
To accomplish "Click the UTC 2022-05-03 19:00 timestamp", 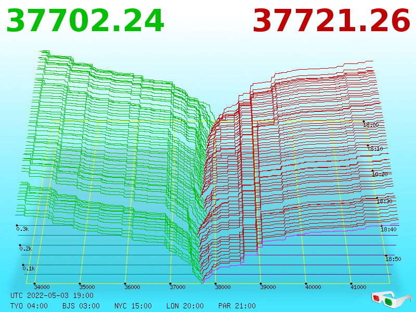I will 52,295.
